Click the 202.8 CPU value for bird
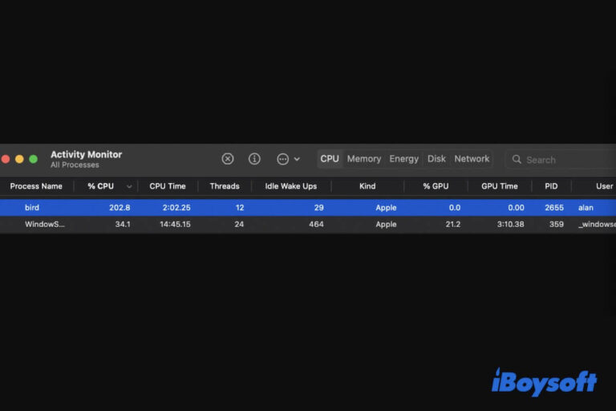The width and height of the screenshot is (616, 411). pos(120,207)
